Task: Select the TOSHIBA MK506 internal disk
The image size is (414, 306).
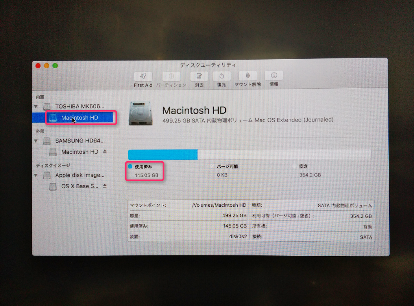Action: click(79, 106)
